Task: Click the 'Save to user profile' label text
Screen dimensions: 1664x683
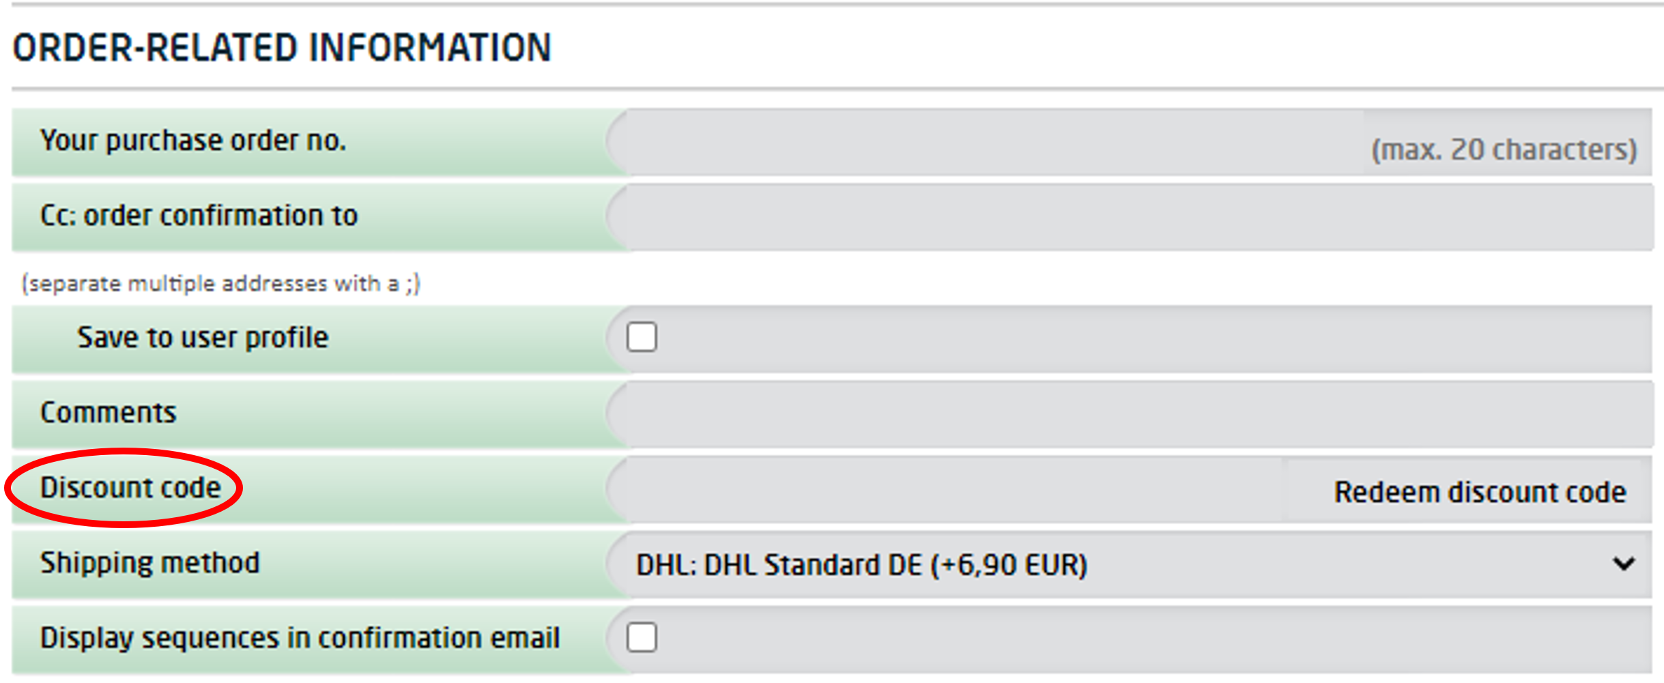Action: [x=203, y=338]
